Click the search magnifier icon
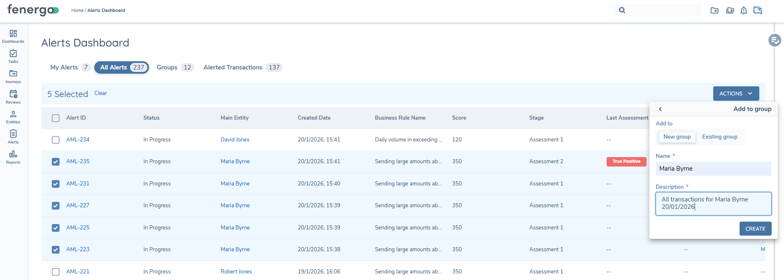Viewport: 784px width, 280px height. 622,10
